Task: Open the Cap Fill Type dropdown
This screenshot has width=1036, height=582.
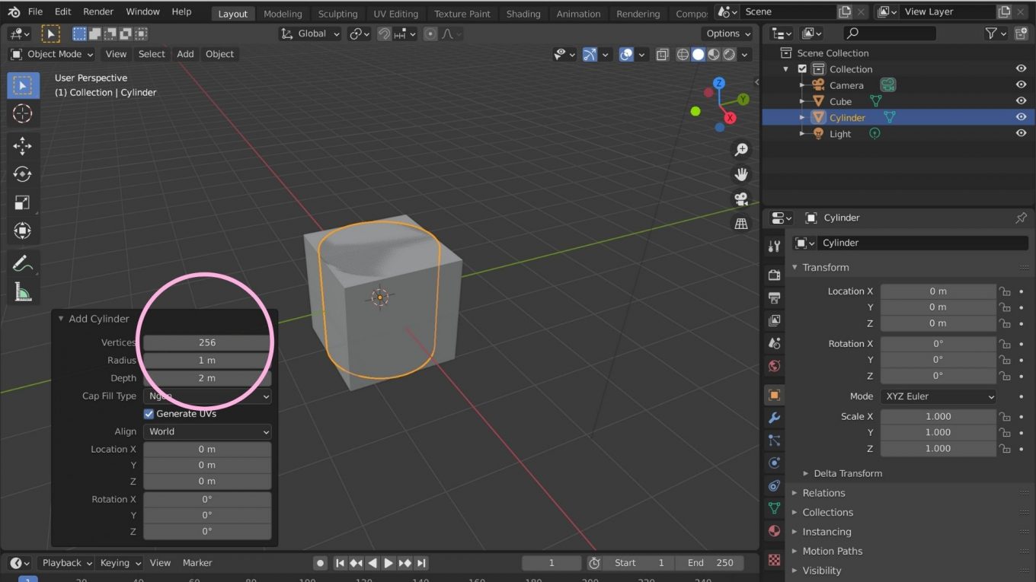Action: tap(206, 396)
